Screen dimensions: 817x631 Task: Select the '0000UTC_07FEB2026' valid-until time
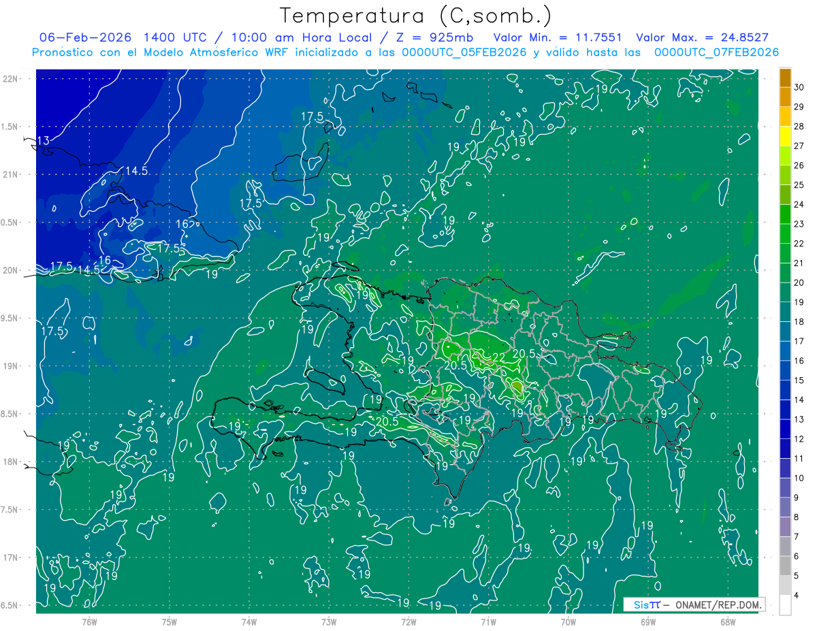pyautogui.click(x=716, y=52)
